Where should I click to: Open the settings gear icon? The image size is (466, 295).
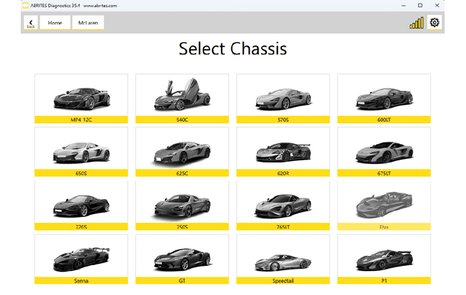[434, 22]
